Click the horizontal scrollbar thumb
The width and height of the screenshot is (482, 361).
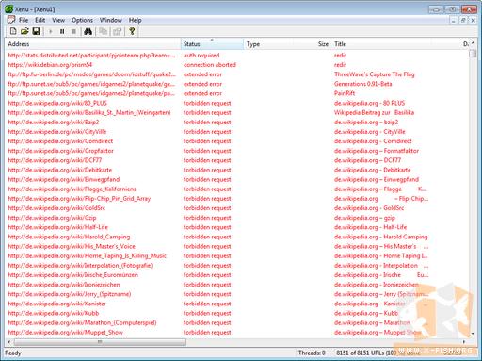100,341
